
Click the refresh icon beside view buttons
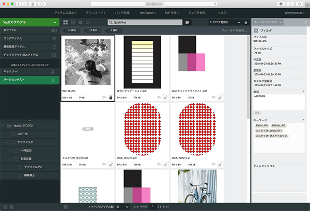point(88,22)
